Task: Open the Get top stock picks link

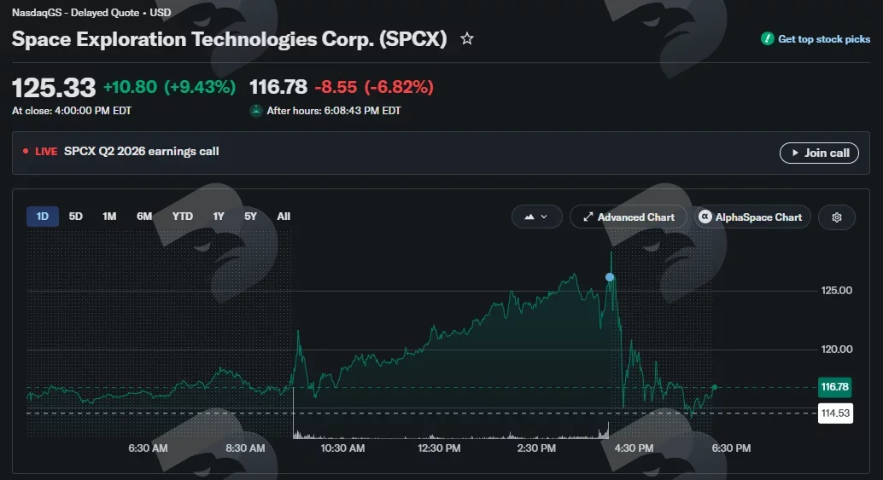Action: [824, 38]
